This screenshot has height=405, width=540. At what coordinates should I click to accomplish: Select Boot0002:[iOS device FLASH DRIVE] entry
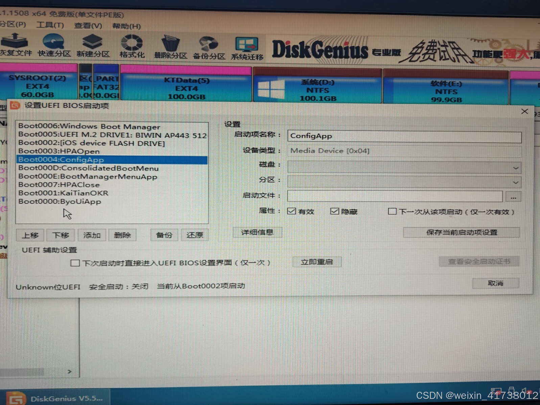(x=112, y=143)
